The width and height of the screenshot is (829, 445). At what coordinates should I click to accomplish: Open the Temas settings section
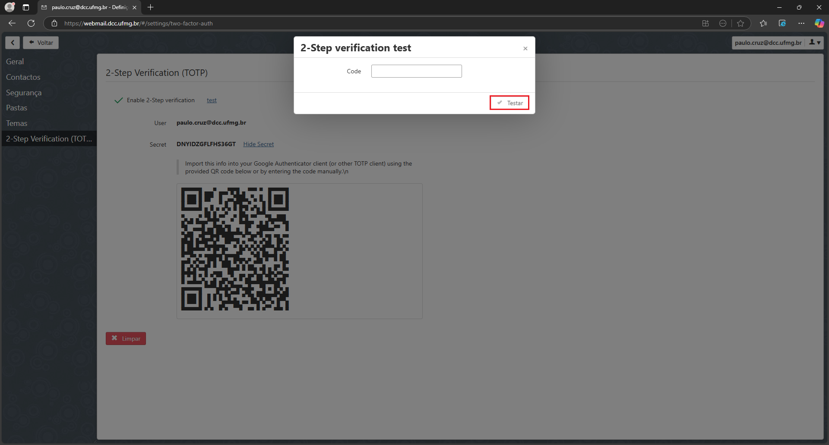coord(17,123)
